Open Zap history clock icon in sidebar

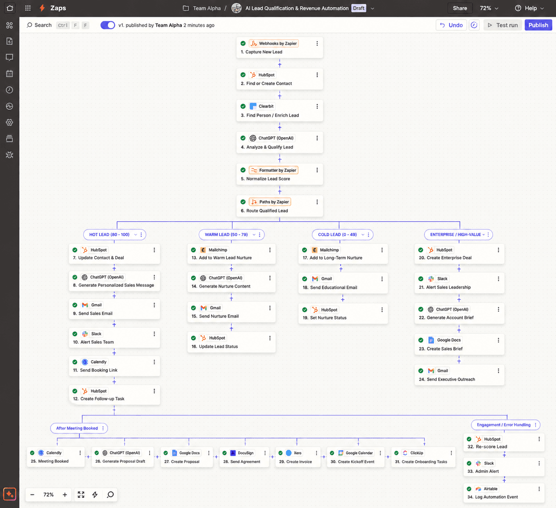click(9, 90)
